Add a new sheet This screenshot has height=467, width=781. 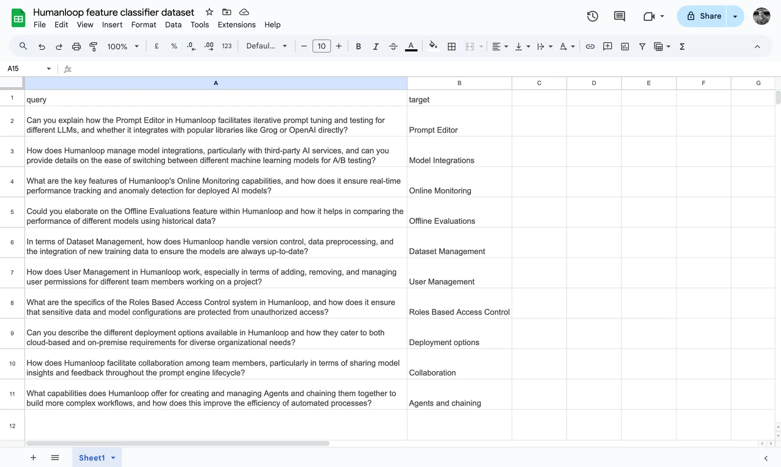(x=33, y=458)
